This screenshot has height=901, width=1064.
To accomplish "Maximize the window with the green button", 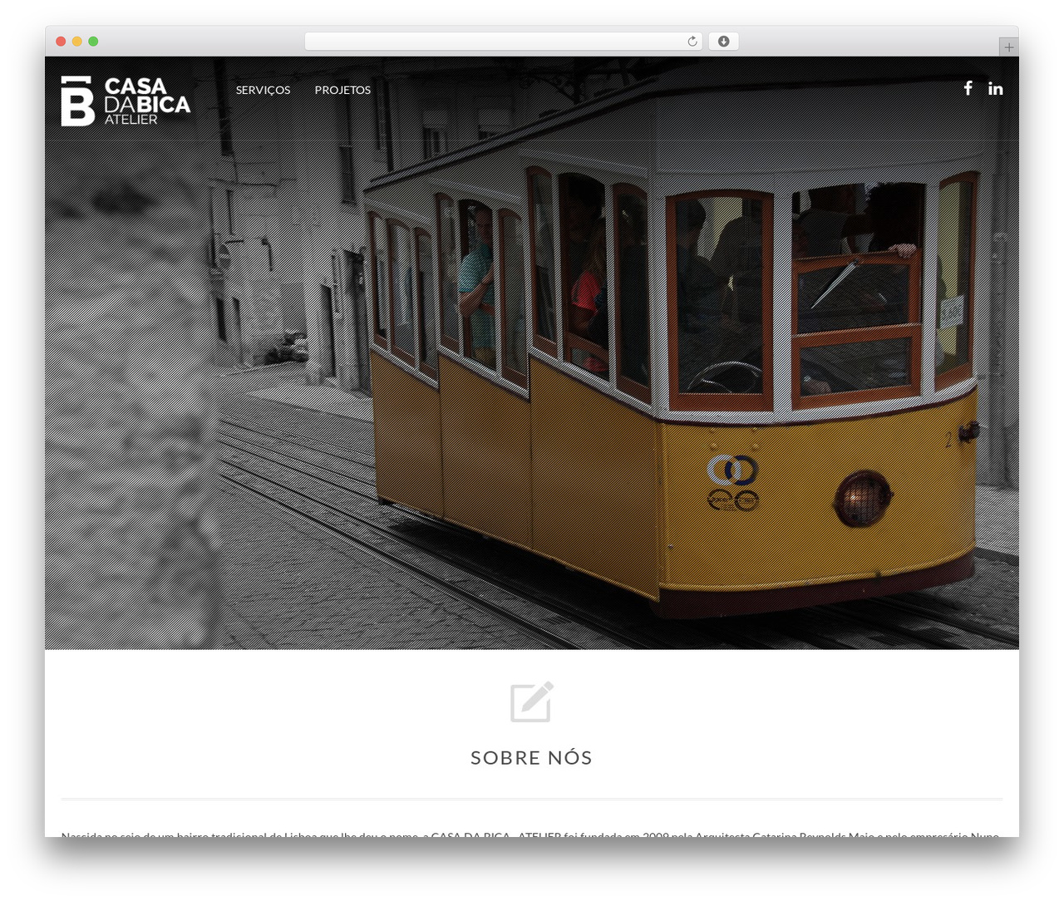I will pos(93,42).
